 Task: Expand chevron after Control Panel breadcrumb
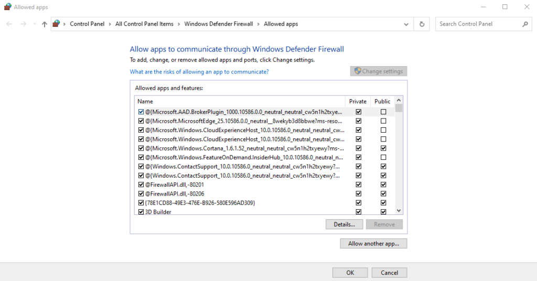point(110,24)
